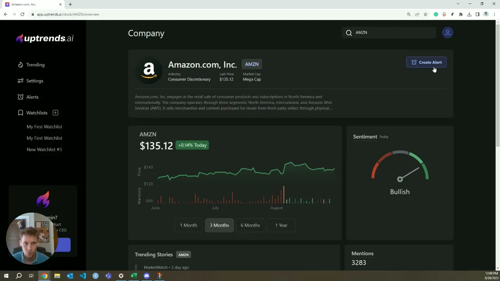
Task: Reload the page
Action: pyautogui.click(x=22, y=14)
